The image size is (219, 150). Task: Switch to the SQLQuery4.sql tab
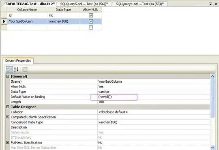coord(140,4)
